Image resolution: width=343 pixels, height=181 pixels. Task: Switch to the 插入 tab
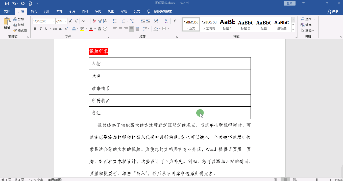34,11
